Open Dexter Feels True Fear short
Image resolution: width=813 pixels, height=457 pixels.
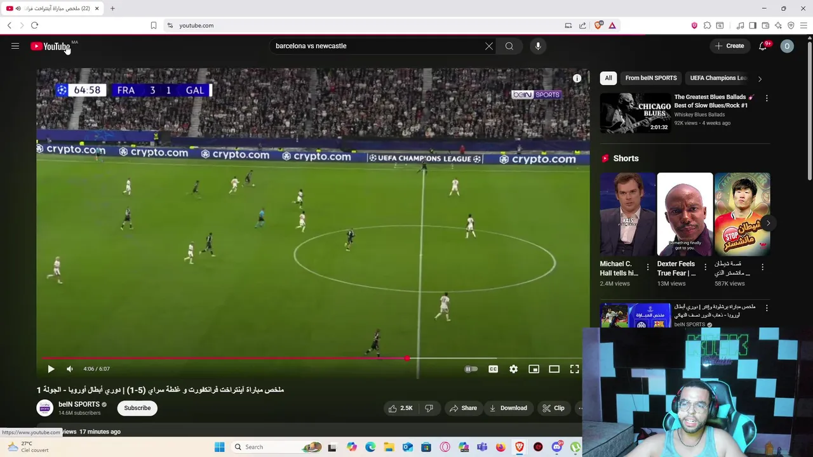(x=685, y=214)
